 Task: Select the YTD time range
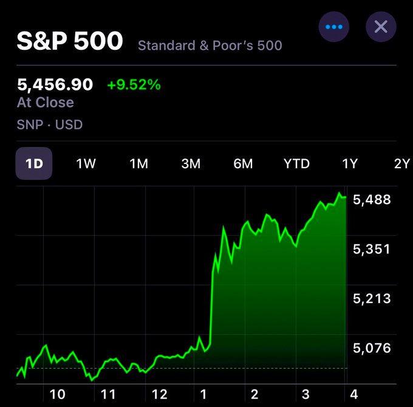[x=296, y=163]
